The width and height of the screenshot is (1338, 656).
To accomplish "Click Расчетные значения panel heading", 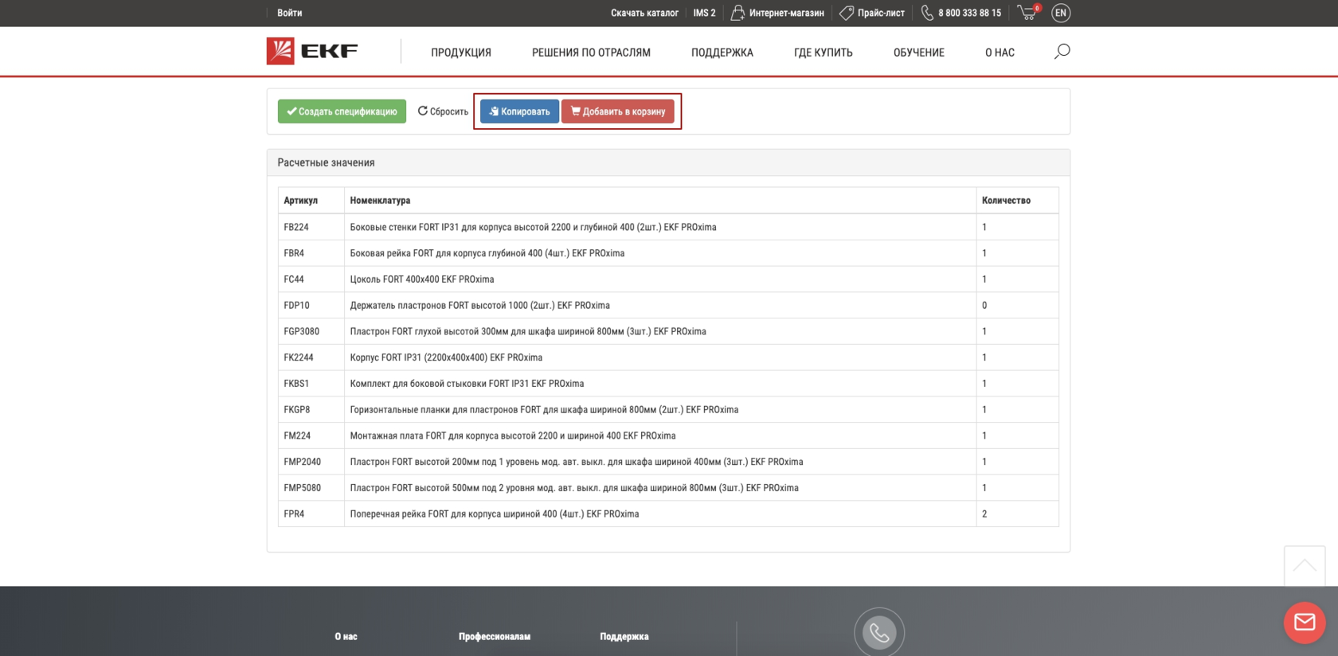I will click(326, 162).
